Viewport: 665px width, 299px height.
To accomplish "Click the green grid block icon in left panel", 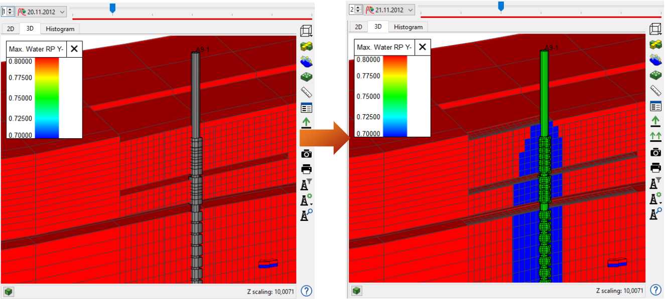I will click(306, 77).
